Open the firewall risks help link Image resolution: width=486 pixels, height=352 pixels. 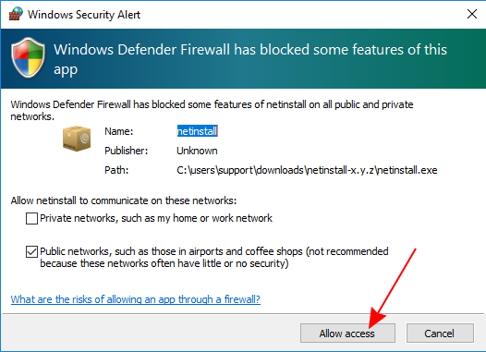click(x=136, y=299)
